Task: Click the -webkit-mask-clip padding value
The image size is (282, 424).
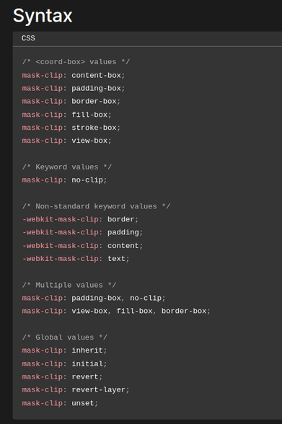Action: (x=123, y=232)
